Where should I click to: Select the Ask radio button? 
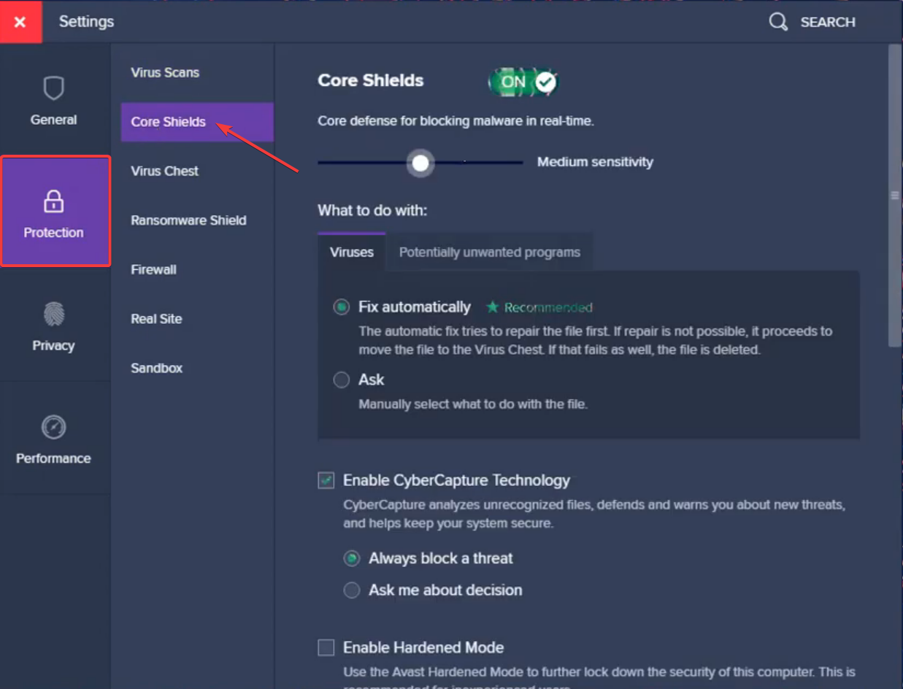click(342, 380)
